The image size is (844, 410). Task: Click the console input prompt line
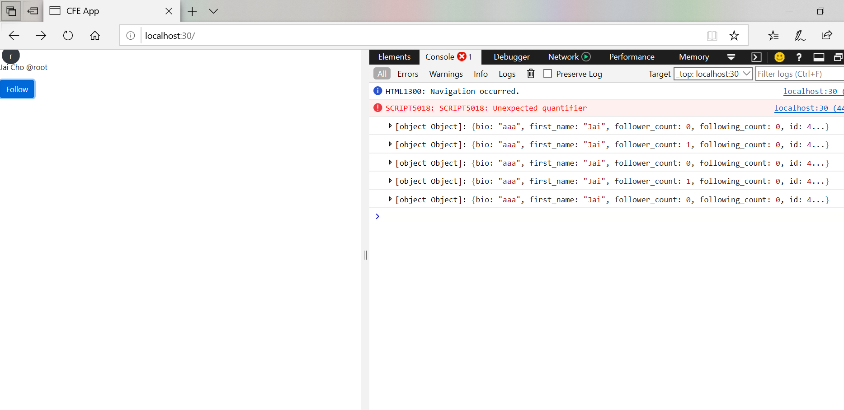pyautogui.click(x=607, y=216)
